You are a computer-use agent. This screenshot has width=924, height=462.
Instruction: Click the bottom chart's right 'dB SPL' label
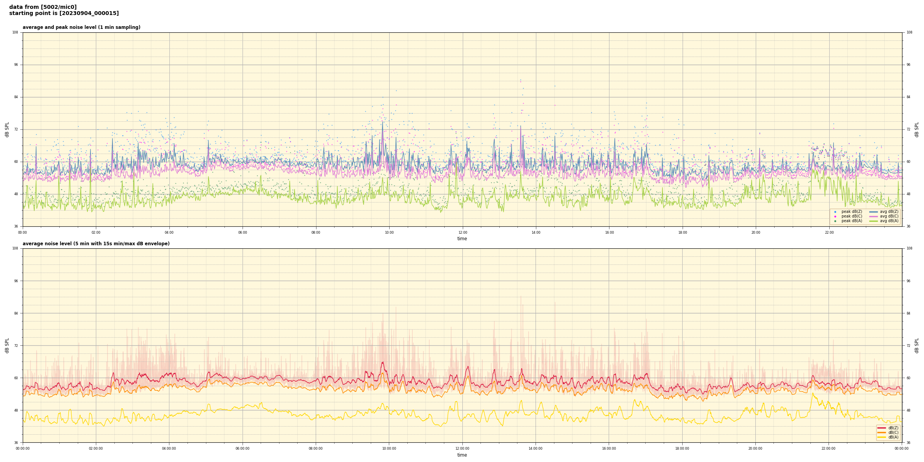(x=917, y=345)
